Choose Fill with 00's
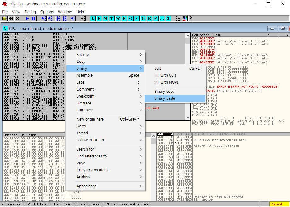Image resolution: width=290 pixels, height=207 pixels. (175, 75)
